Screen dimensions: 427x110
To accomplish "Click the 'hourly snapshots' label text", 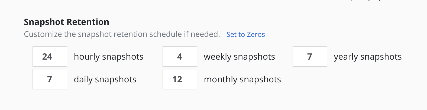I will tap(108, 57).
